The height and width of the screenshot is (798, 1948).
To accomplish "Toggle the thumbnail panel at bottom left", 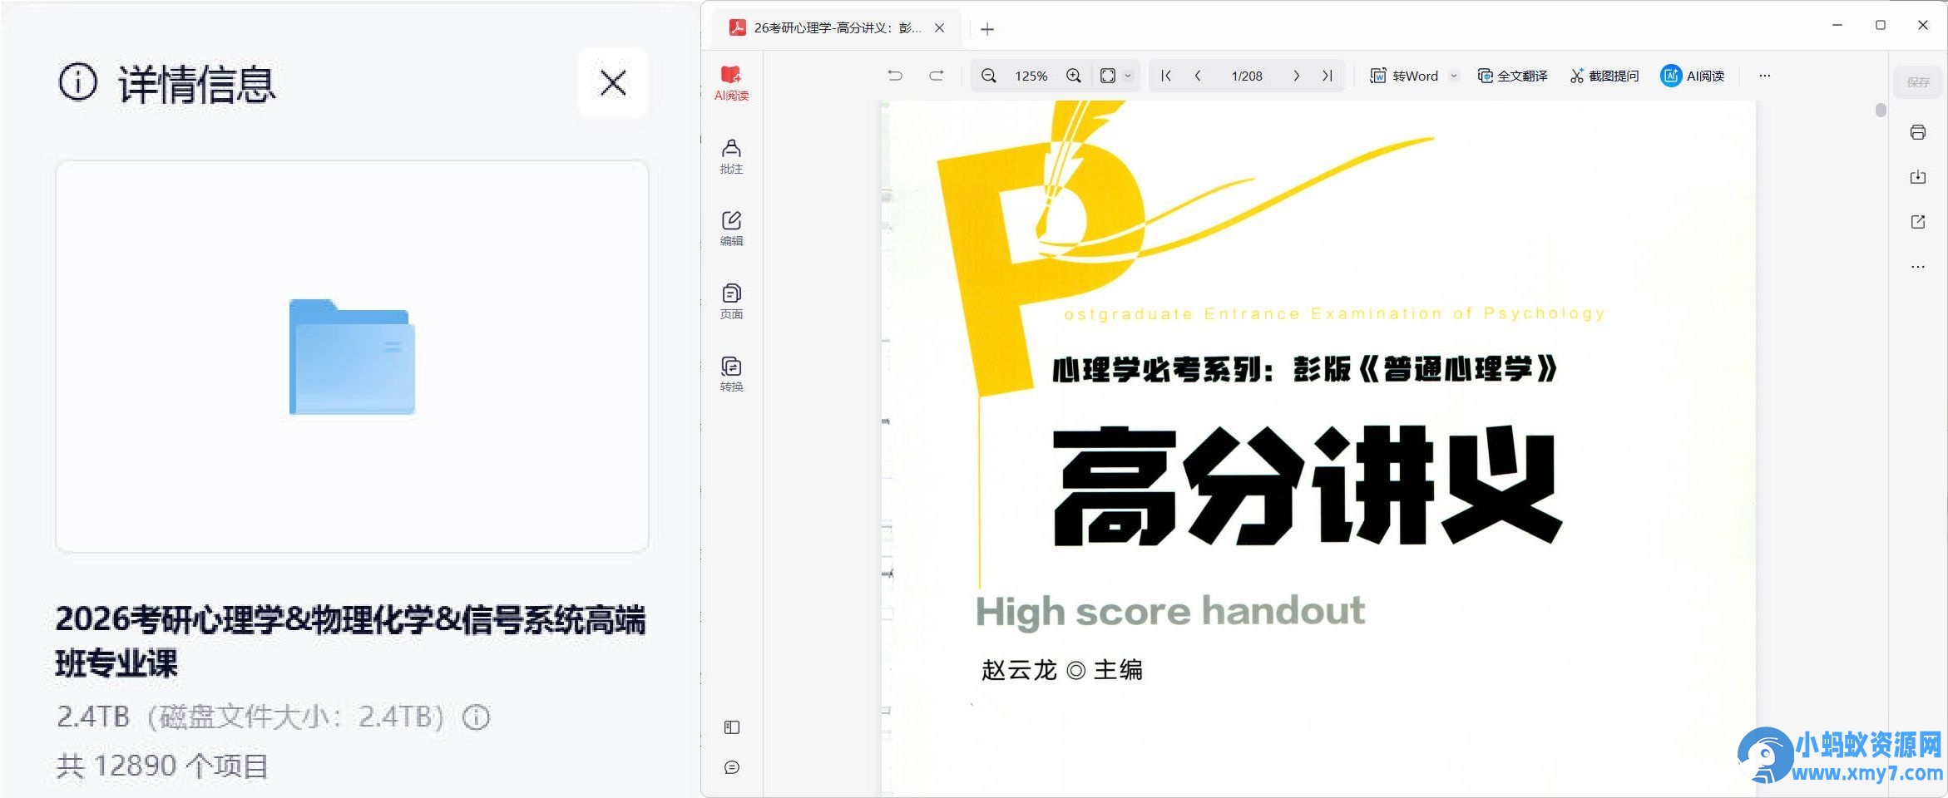I will 731,727.
